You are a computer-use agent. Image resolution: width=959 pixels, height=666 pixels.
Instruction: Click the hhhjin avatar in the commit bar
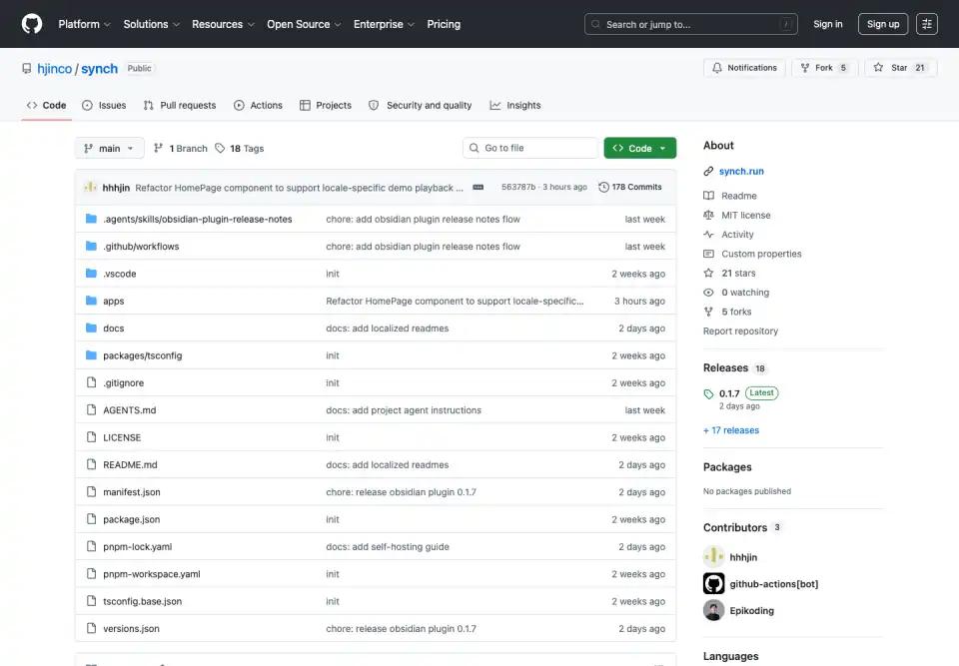coord(91,187)
